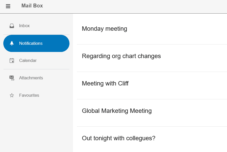Click the Calendar icon in sidebar
The height and width of the screenshot is (152, 227).
tap(12, 60)
